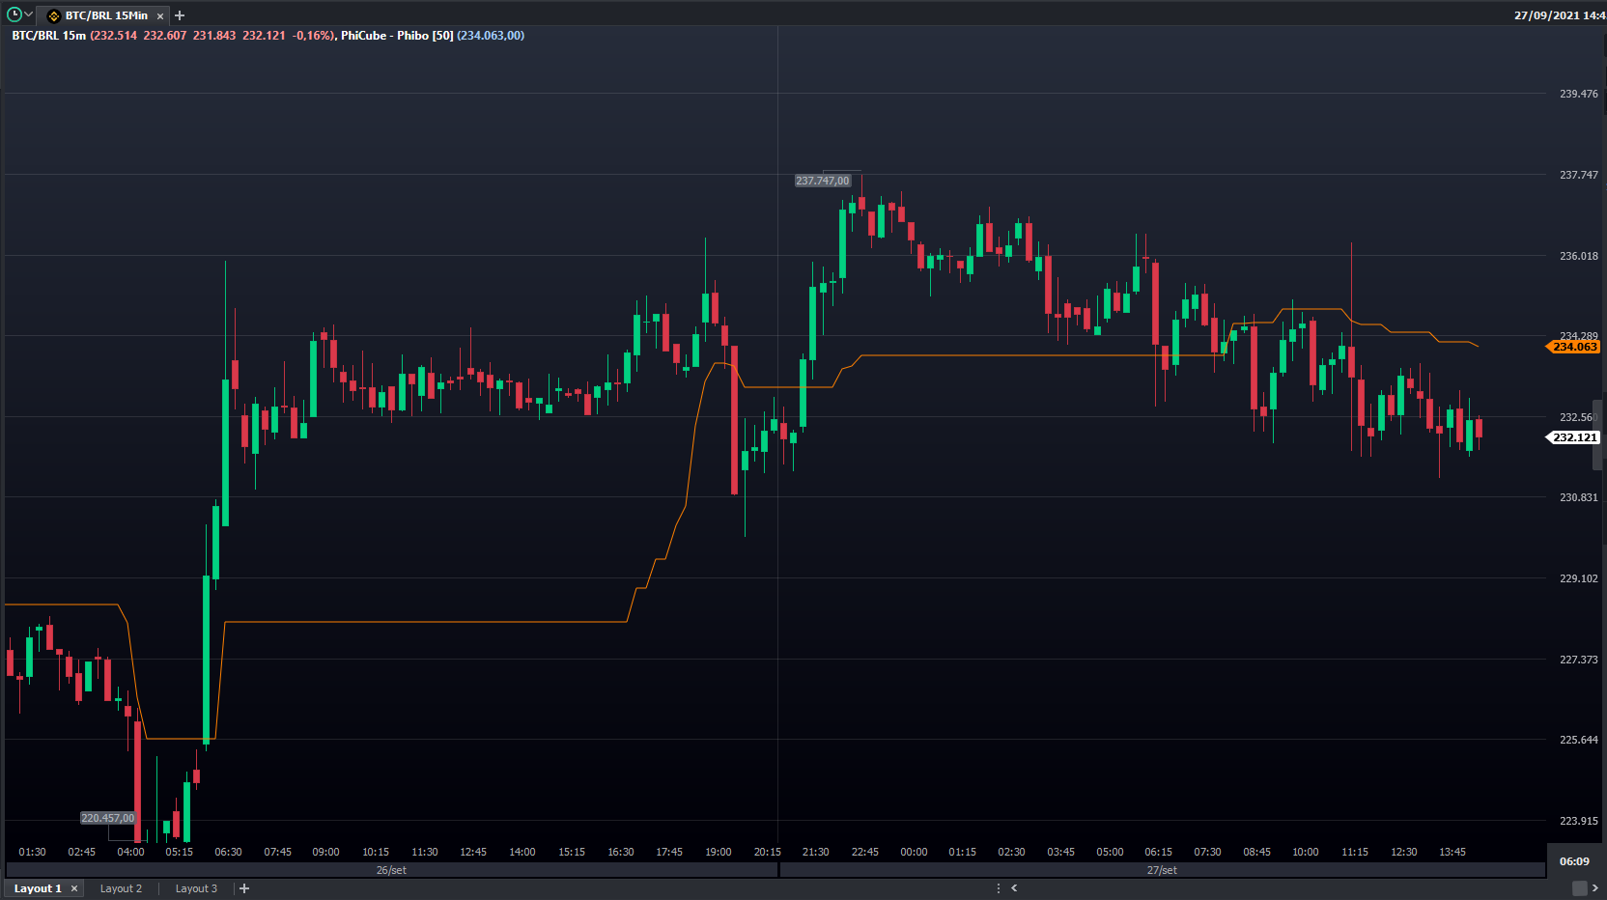Click the date and time display 27/09/2021
The height and width of the screenshot is (900, 1607).
point(1559,15)
